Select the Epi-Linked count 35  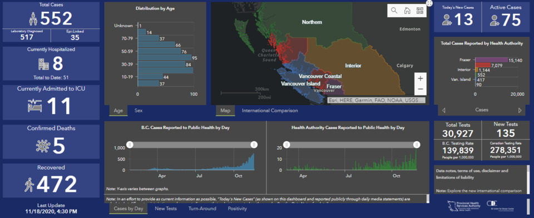[75, 37]
